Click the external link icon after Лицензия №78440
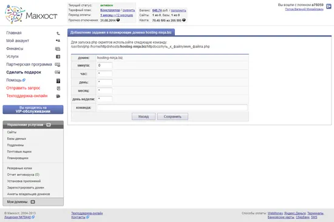 coord(33,217)
